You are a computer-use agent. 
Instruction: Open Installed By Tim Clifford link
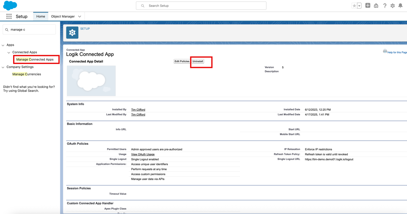138,110
